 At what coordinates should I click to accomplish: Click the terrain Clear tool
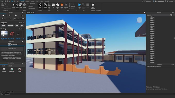coord(20,70)
